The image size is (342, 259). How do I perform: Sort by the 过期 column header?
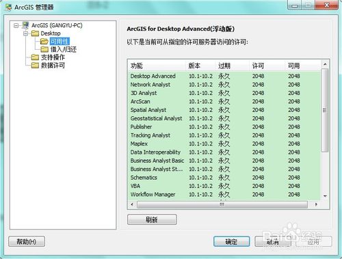[233, 66]
